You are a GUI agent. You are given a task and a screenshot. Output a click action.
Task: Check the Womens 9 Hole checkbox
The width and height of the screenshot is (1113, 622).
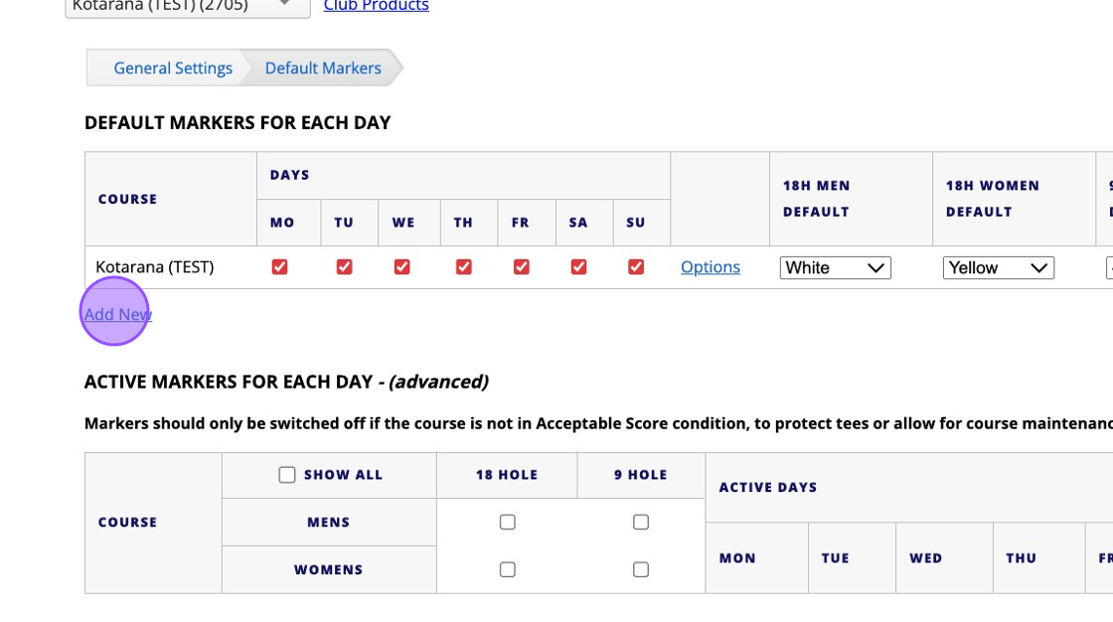[641, 570]
